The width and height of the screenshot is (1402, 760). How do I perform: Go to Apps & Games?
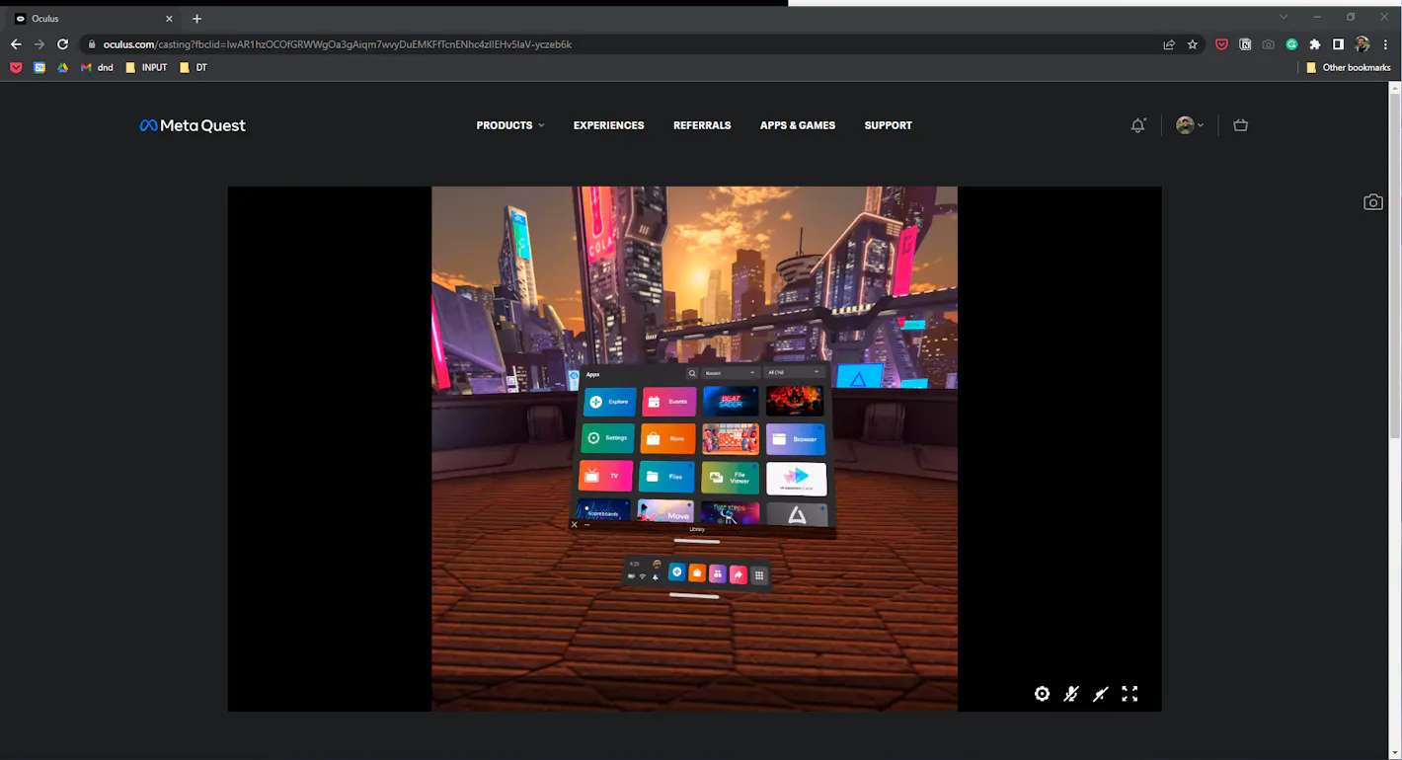(x=798, y=125)
